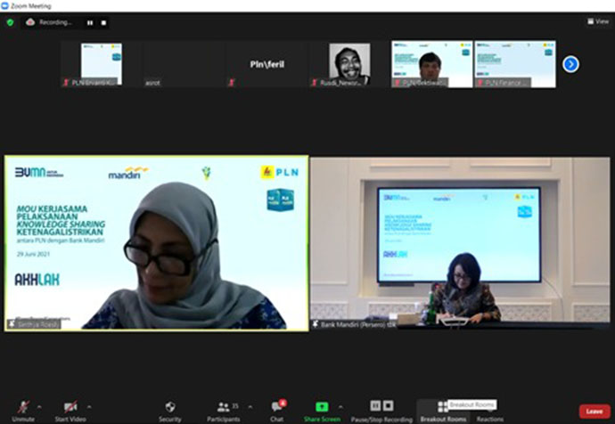The image size is (615, 424).
Task: Select the Pln\feril participant tile
Action: [x=266, y=64]
